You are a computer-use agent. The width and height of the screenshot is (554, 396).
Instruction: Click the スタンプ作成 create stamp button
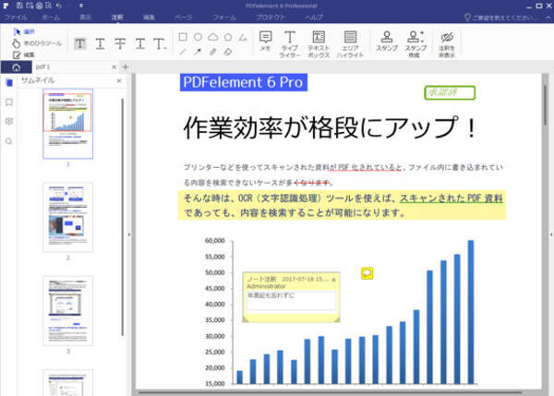(415, 41)
